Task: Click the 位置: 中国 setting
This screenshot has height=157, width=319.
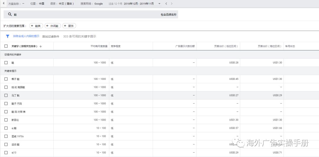Action: pos(37,4)
